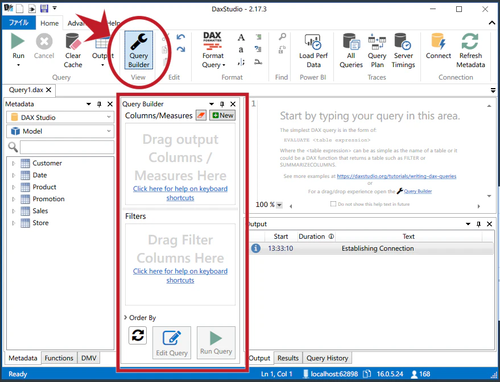The width and height of the screenshot is (500, 382).
Task: Click the save icon in the quick access toolbar
Action: (44, 9)
